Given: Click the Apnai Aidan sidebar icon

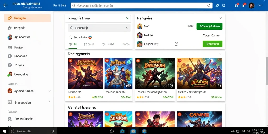Looking at the screenshot, I should tap(10, 91).
